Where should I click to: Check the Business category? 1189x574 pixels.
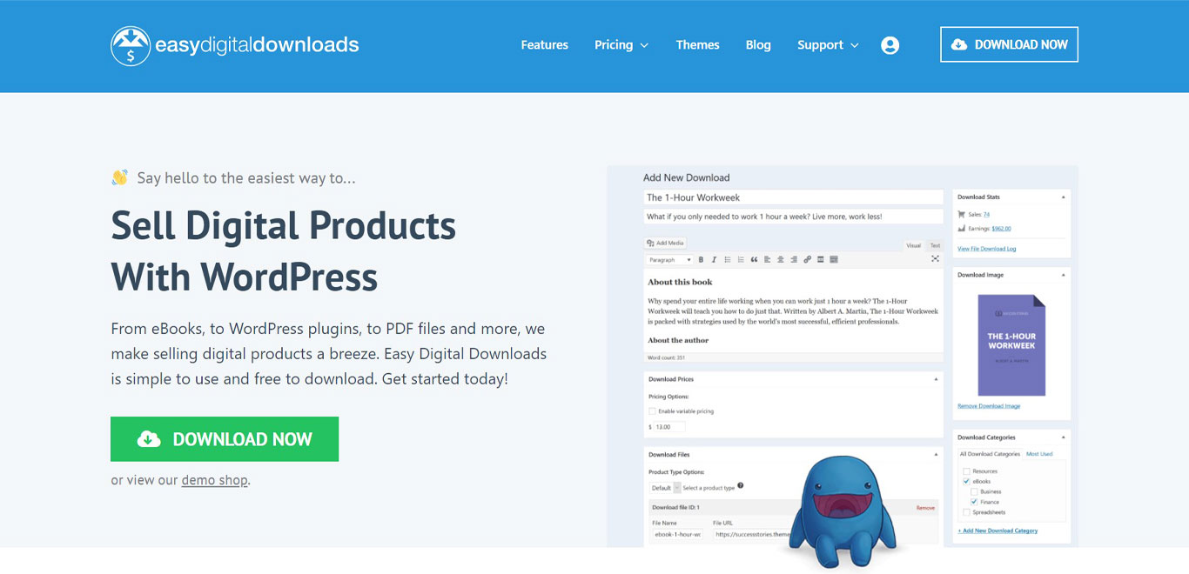(x=974, y=491)
